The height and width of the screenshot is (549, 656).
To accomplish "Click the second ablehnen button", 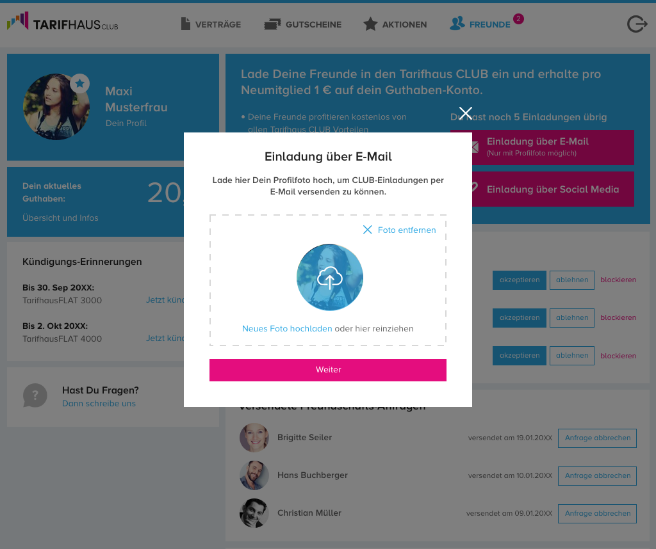I will point(572,317).
